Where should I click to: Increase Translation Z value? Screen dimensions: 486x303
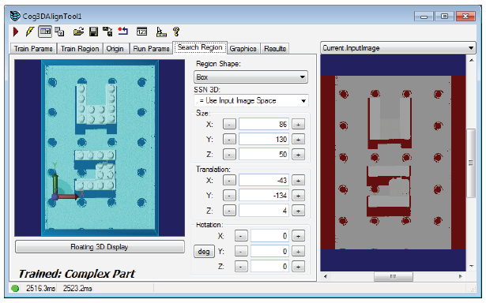pyautogui.click(x=298, y=211)
